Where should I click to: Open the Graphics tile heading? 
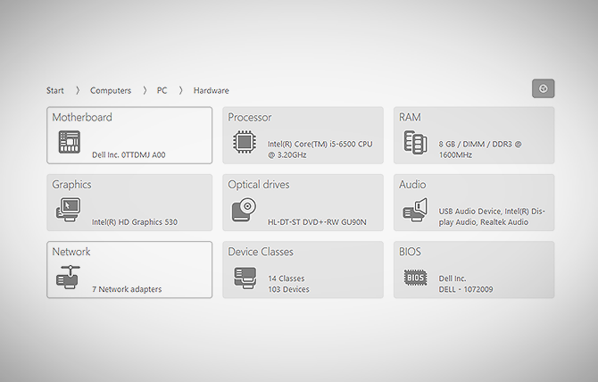click(71, 185)
